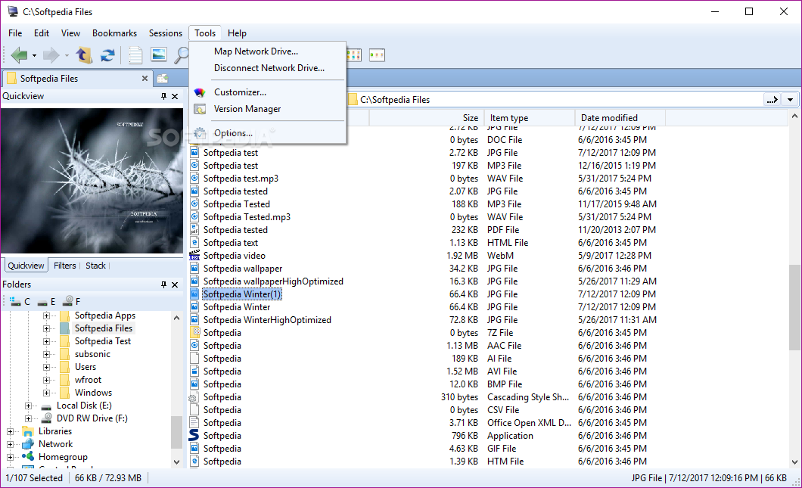
Task: Select Softpedia tested PDF file icon
Action: pyautogui.click(x=194, y=230)
